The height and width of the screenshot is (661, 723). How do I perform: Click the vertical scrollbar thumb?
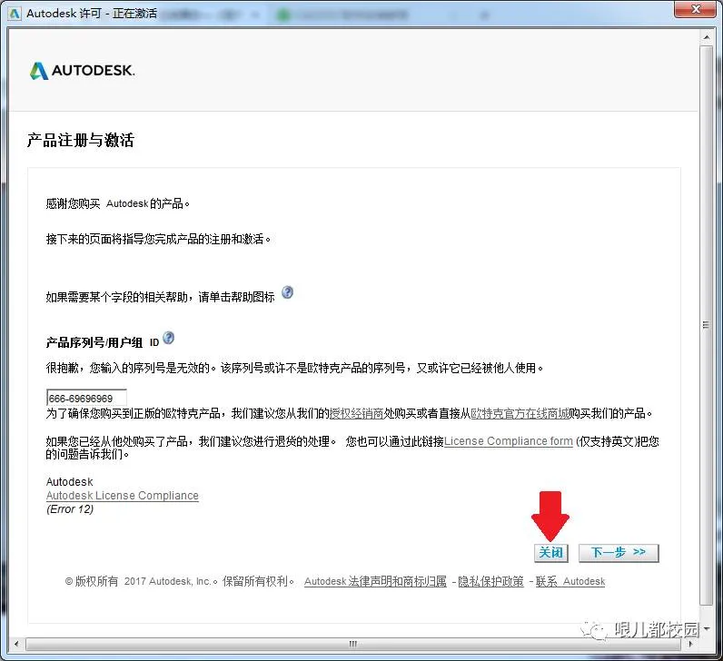point(707,325)
